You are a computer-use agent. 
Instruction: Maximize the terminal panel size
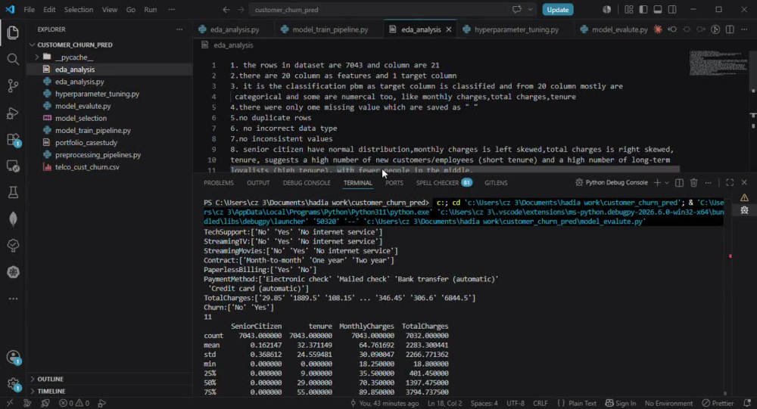pos(730,183)
